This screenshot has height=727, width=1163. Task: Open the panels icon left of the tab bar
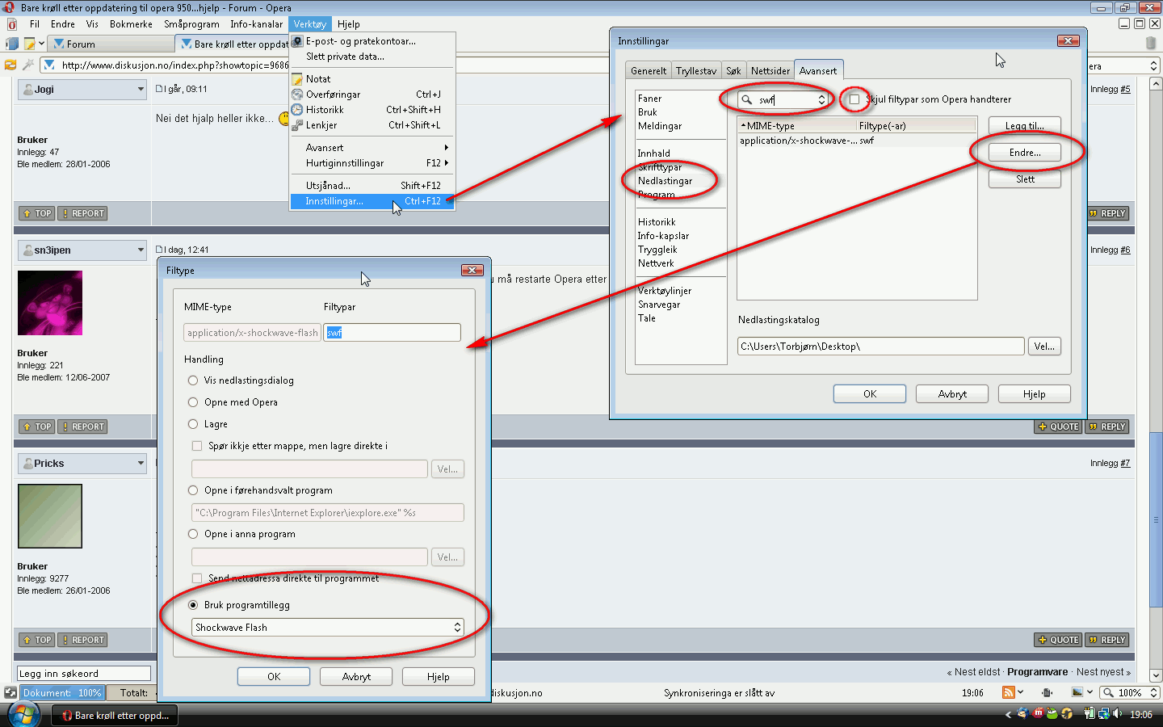pos(11,44)
